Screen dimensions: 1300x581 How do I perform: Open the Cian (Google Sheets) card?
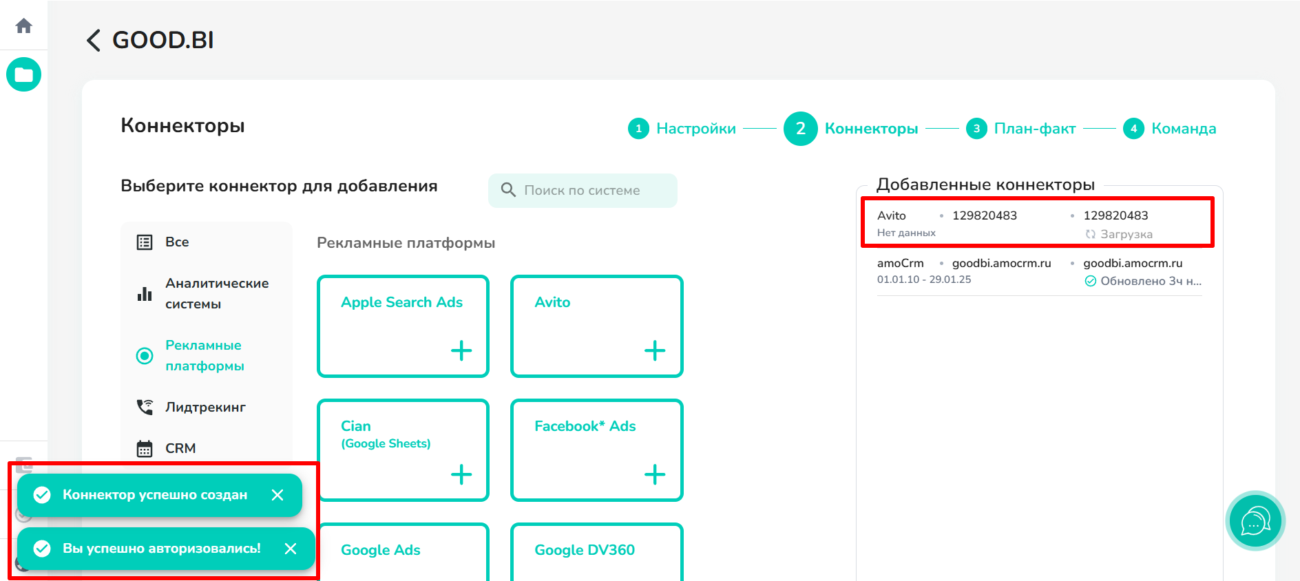[403, 450]
